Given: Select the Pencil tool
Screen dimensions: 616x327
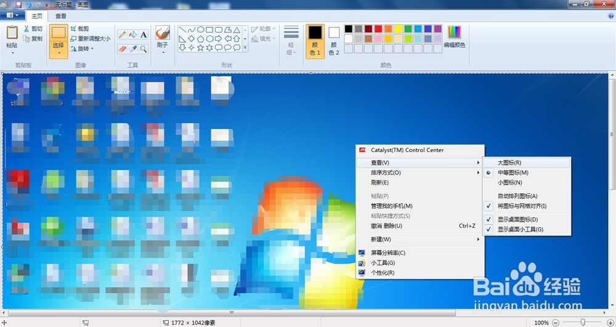Looking at the screenshot, I should pos(122,34).
